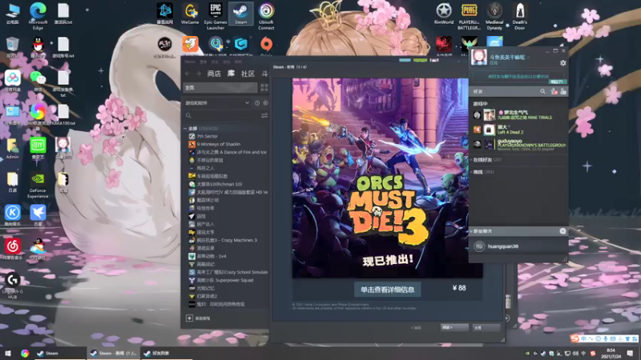This screenshot has width=641, height=360.
Task: Switch to Steam News taskbar window
Action: coord(113,353)
